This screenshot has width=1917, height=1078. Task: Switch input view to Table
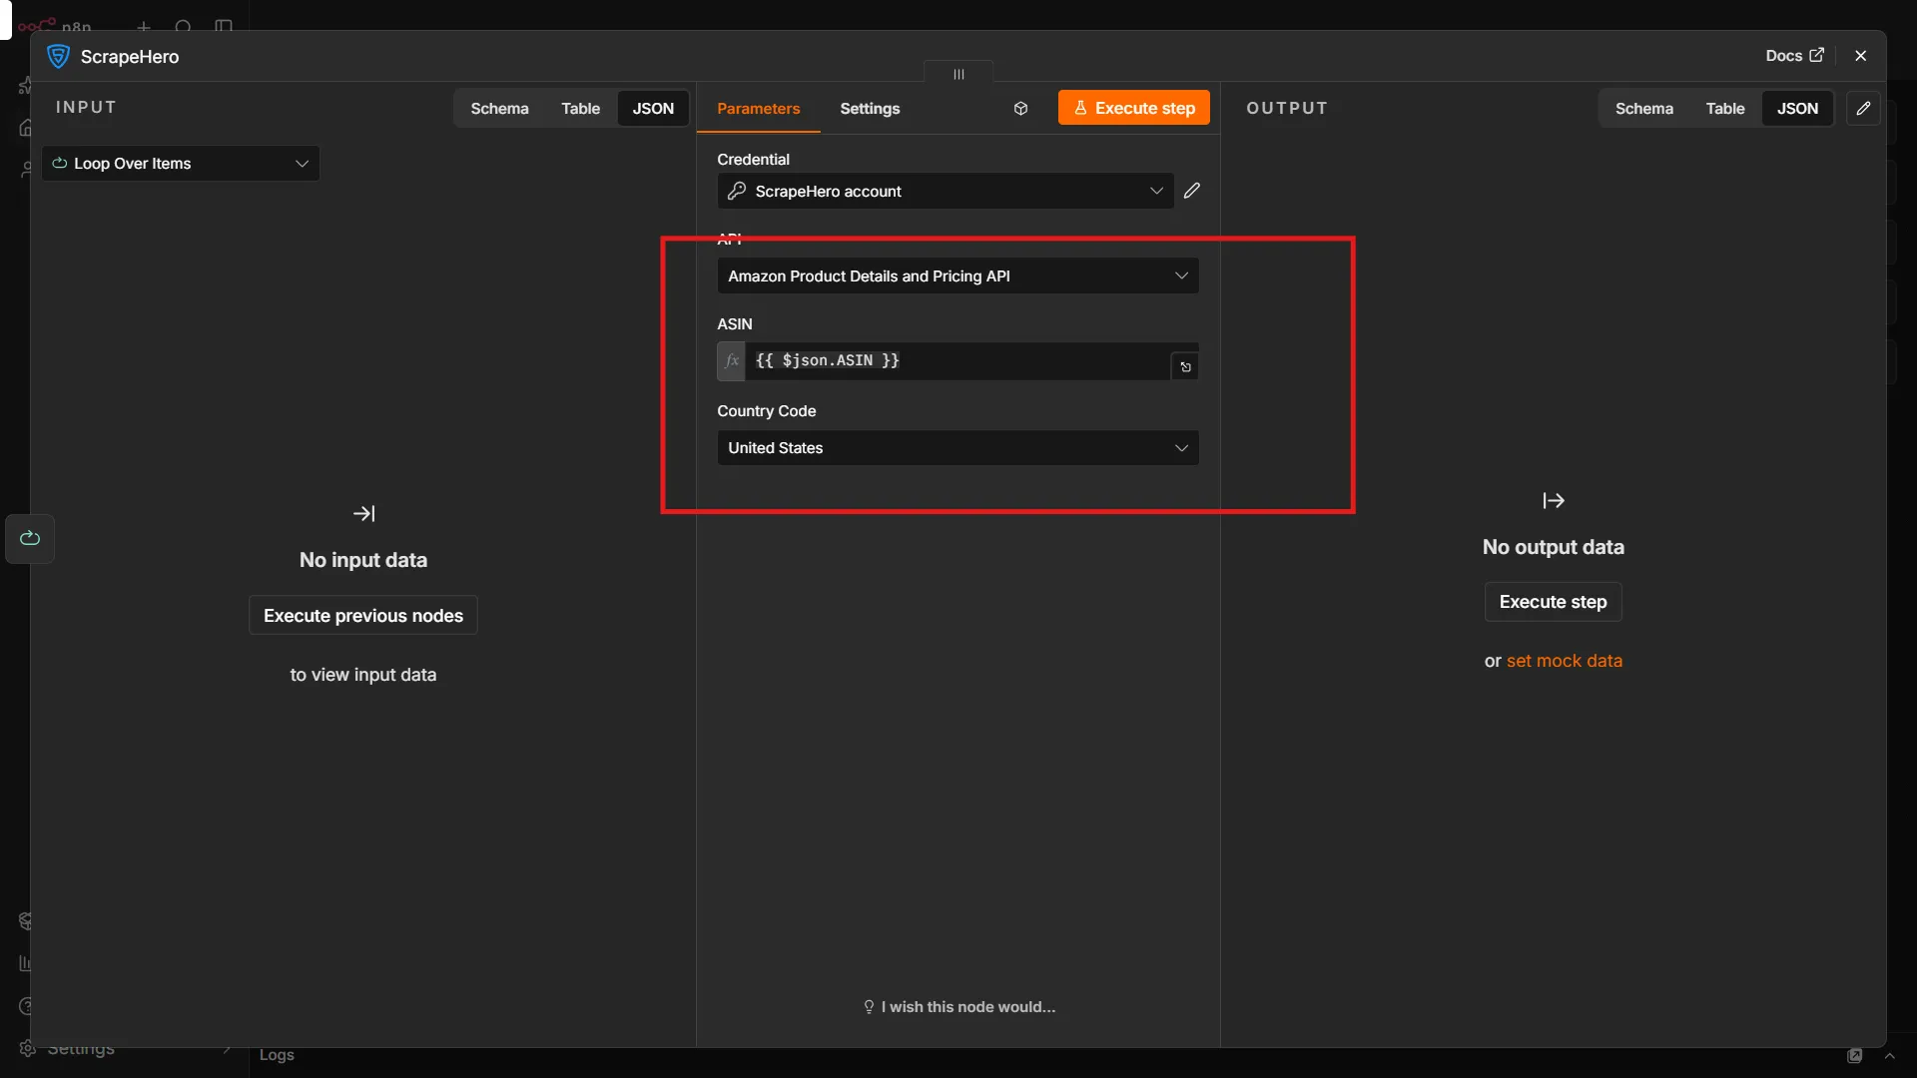[580, 109]
